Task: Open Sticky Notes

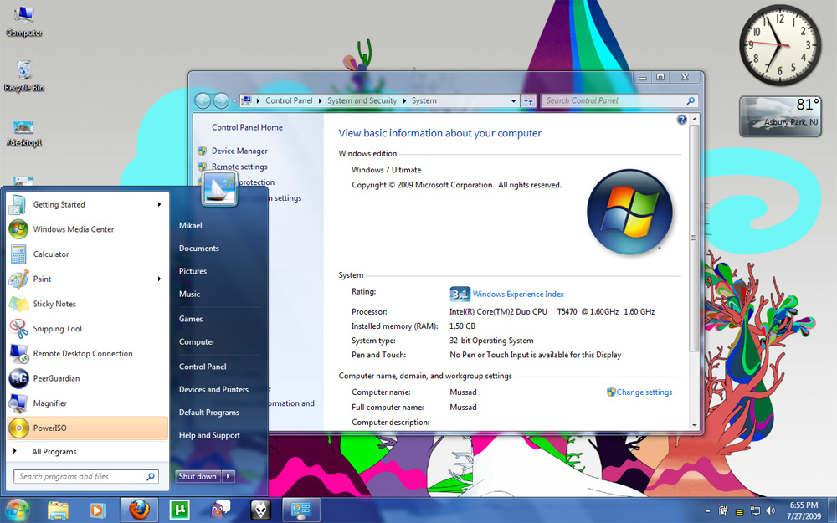Action: 88,304
